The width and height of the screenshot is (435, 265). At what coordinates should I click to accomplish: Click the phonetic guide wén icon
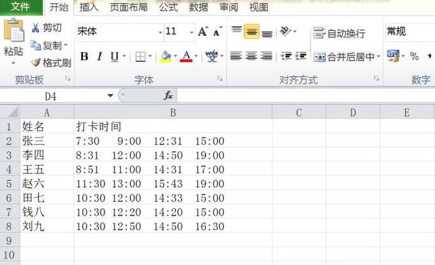pos(211,56)
